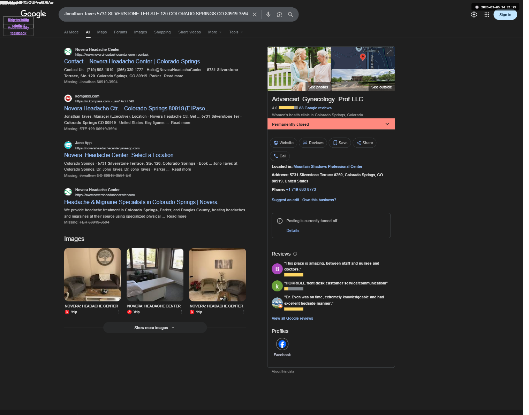Select the All results tab

[88, 32]
